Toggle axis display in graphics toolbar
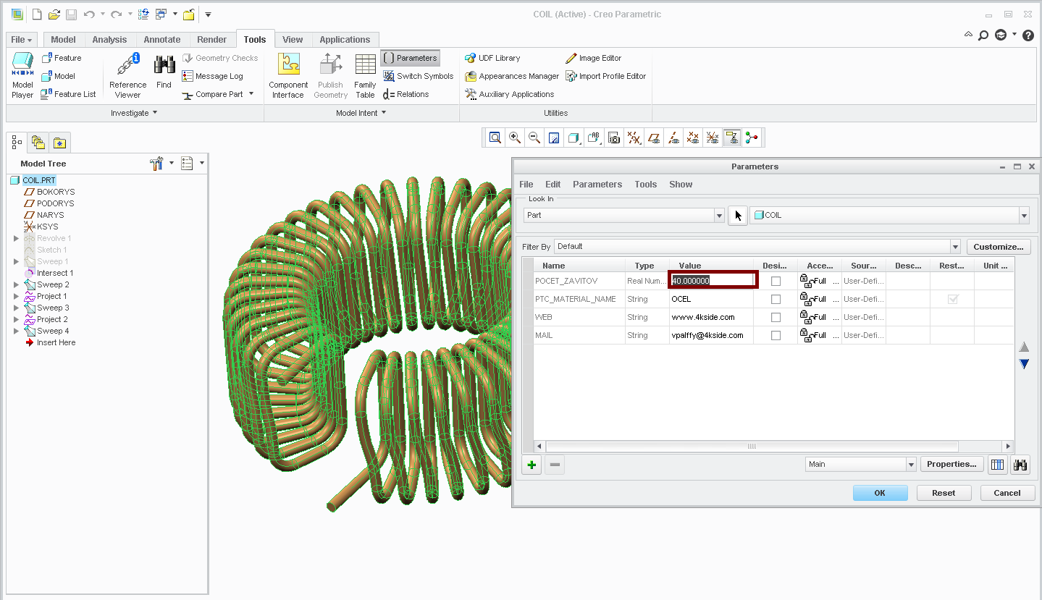Image resolution: width=1042 pixels, height=600 pixels. [673, 138]
